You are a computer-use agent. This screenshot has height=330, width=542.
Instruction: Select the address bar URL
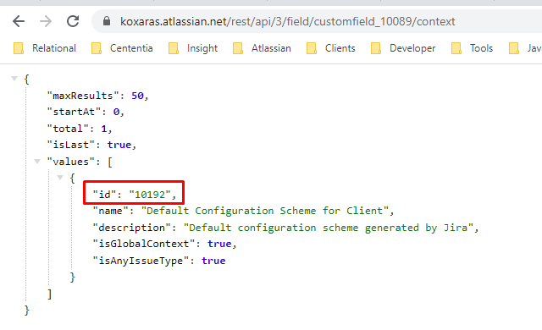[x=288, y=22]
